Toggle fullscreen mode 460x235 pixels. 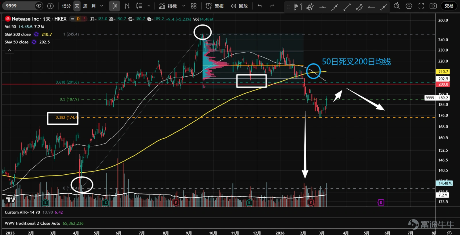click(x=421, y=6)
